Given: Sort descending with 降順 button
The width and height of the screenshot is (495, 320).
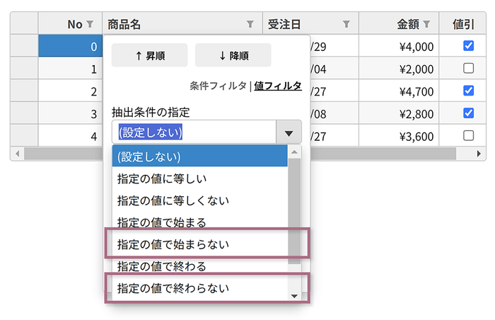Looking at the screenshot, I should 233,56.
